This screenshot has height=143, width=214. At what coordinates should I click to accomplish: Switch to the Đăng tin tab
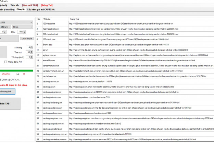point(21,9)
